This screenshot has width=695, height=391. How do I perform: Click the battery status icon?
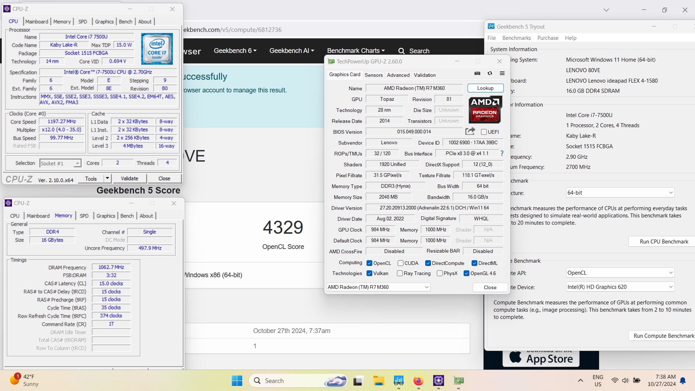pos(637,380)
